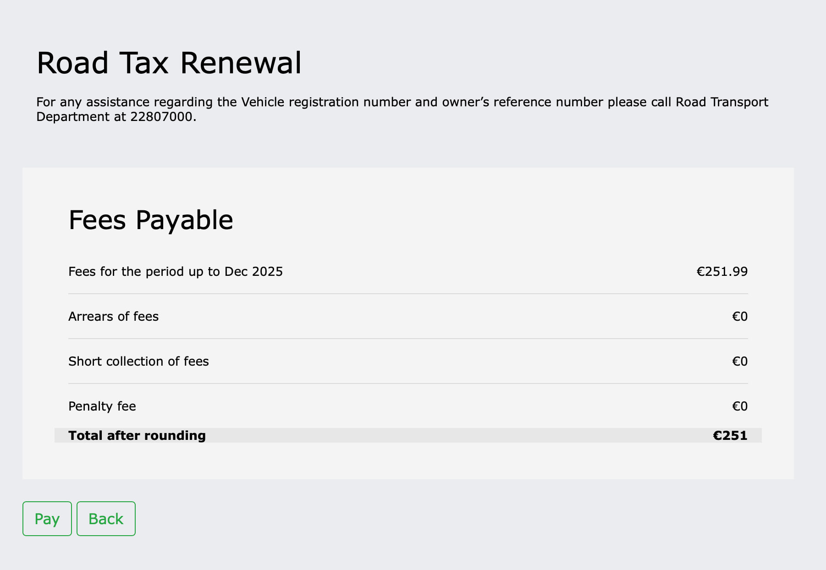Select the Arrears of fees €0 amount
This screenshot has width=826, height=570.
point(739,317)
